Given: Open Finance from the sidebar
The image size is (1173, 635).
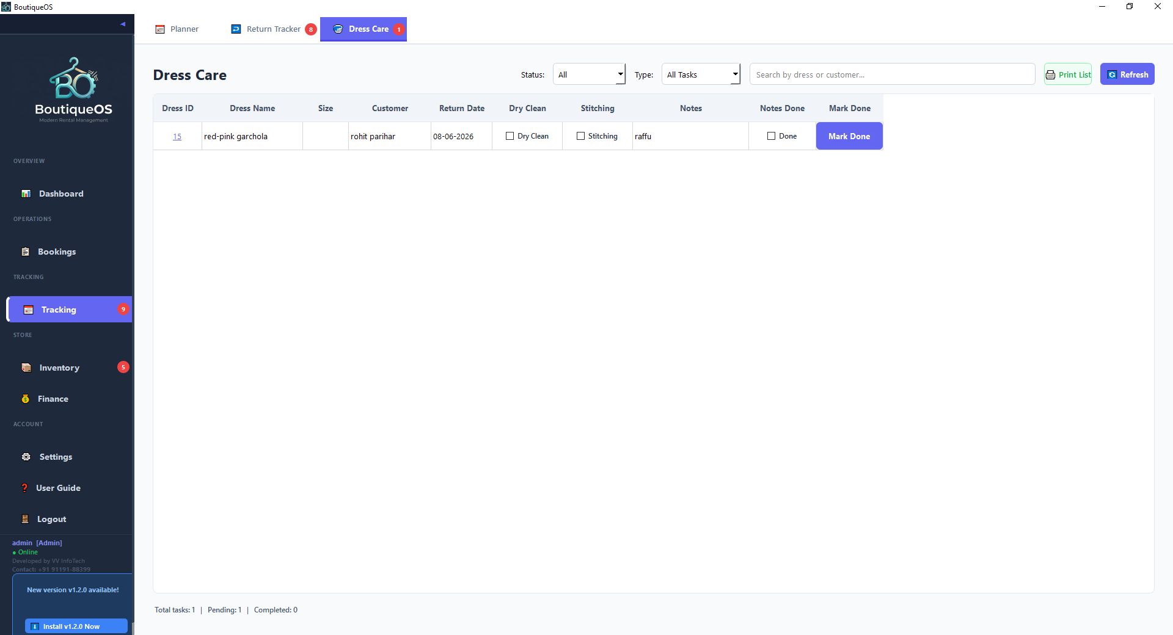Looking at the screenshot, I should coord(69,399).
